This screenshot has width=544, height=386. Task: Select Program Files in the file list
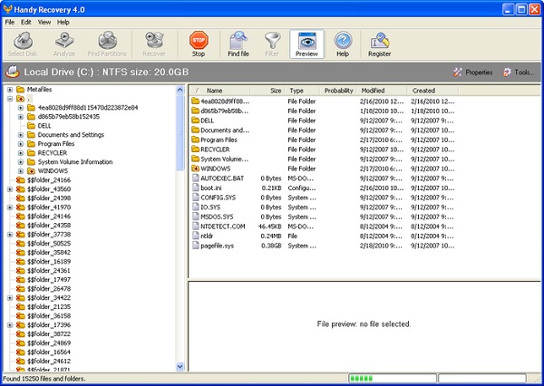tap(219, 140)
